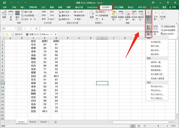Check the 符号 checkbox

tap(40, 15)
